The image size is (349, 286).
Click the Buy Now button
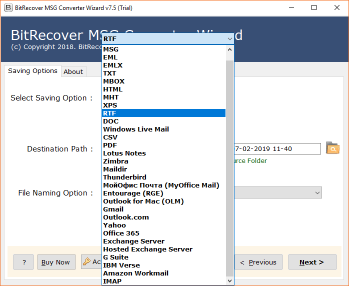[56, 262]
